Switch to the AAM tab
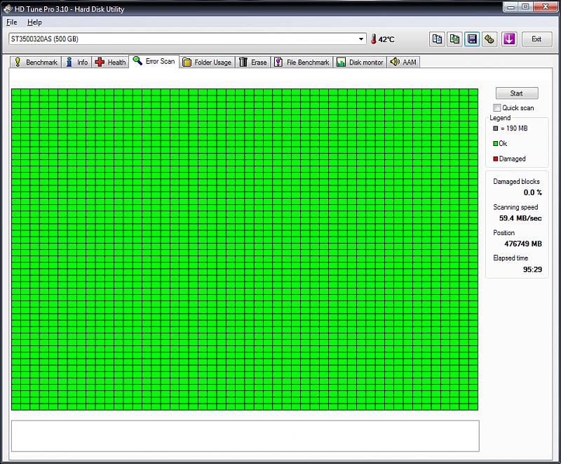Viewport: 561px width, 464px height. [x=404, y=62]
